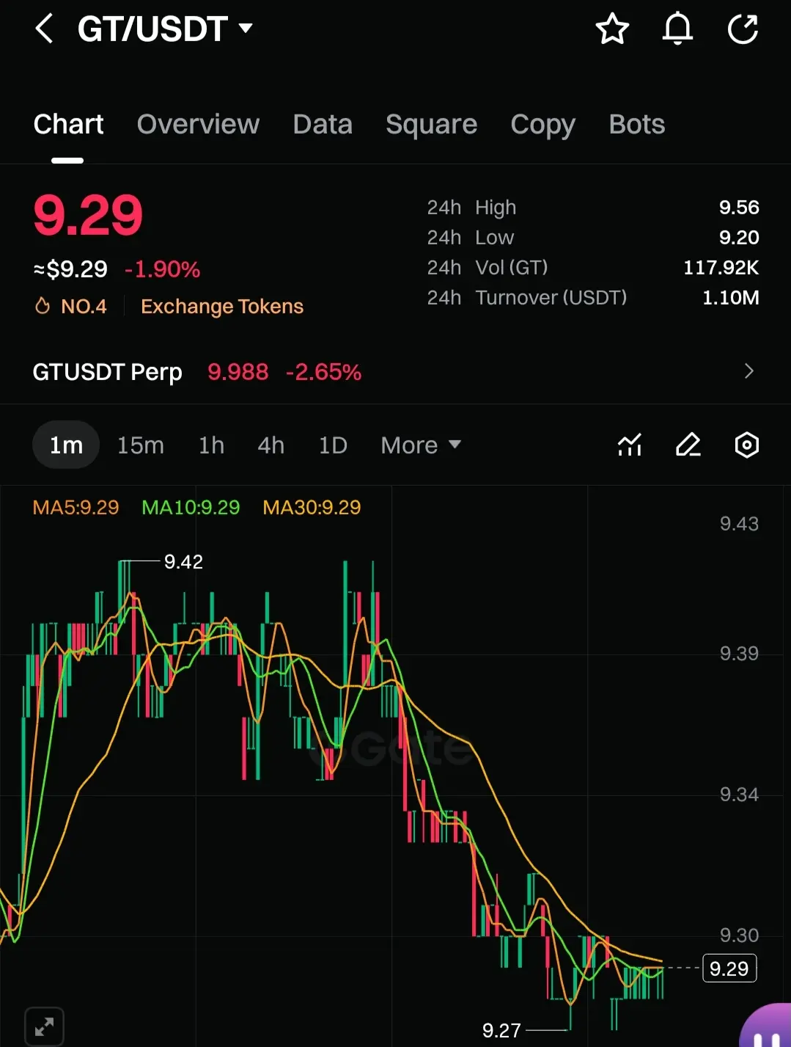Switch to the Overview tab
The image size is (791, 1047).
[198, 124]
